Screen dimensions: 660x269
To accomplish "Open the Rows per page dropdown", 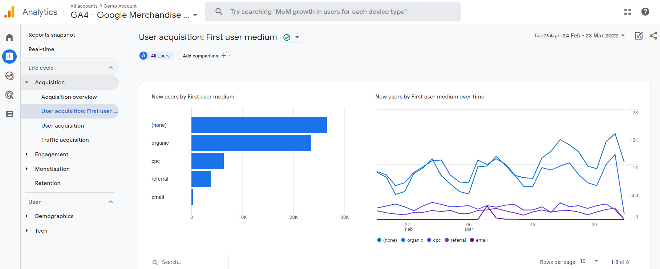I will tap(589, 261).
